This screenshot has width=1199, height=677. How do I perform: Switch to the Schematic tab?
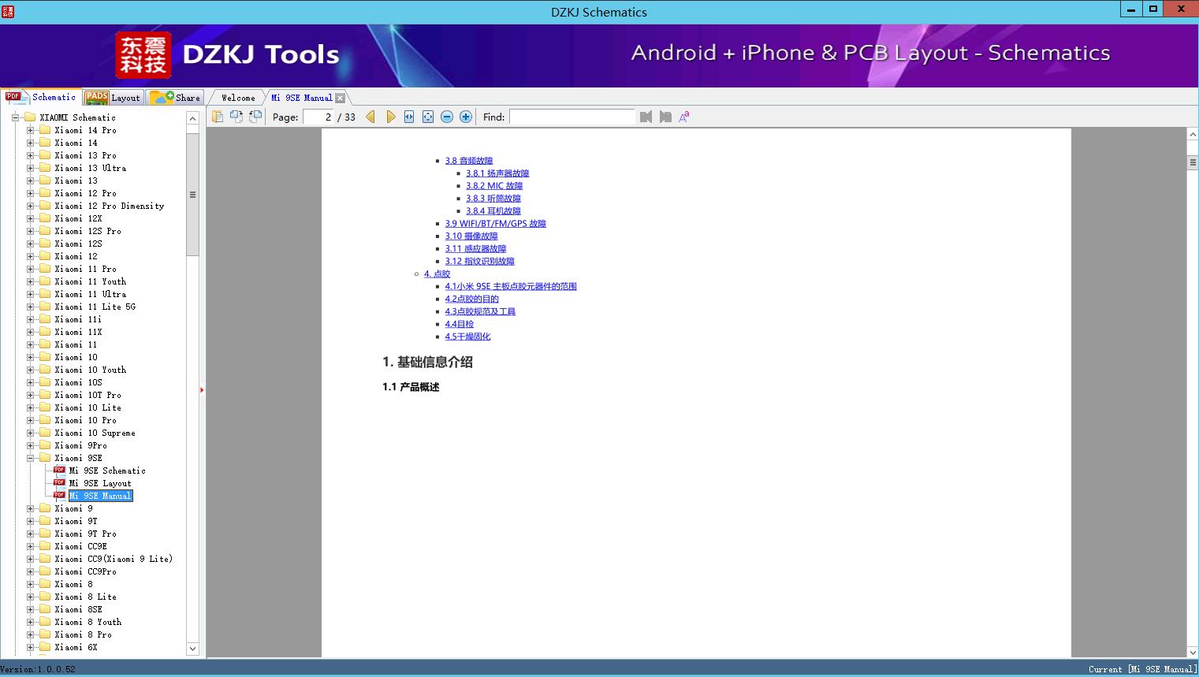pos(41,97)
